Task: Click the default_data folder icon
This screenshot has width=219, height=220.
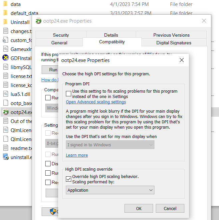Action: coord(5,13)
